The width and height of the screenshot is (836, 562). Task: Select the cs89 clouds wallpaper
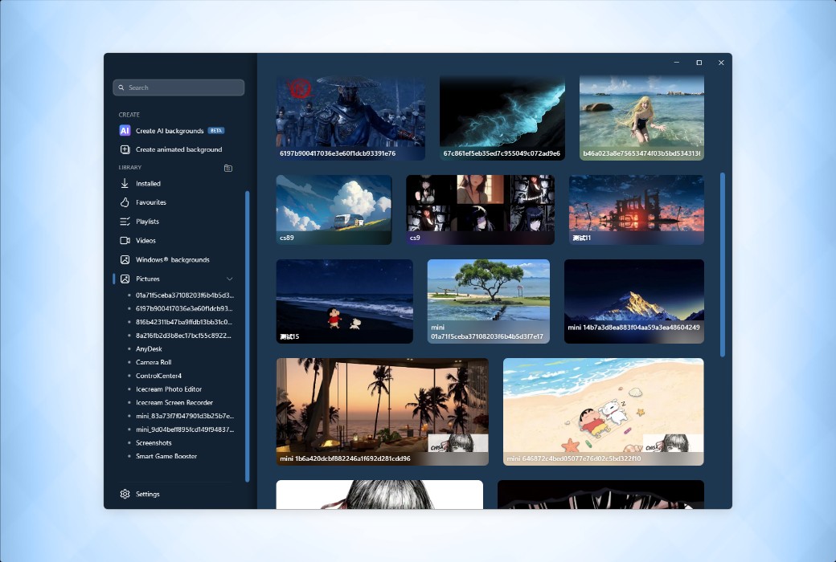coord(334,210)
